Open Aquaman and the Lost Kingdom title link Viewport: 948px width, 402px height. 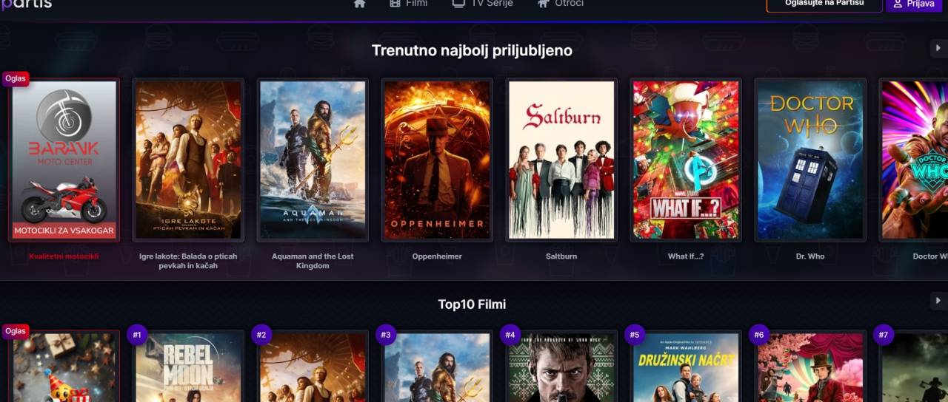[313, 261]
